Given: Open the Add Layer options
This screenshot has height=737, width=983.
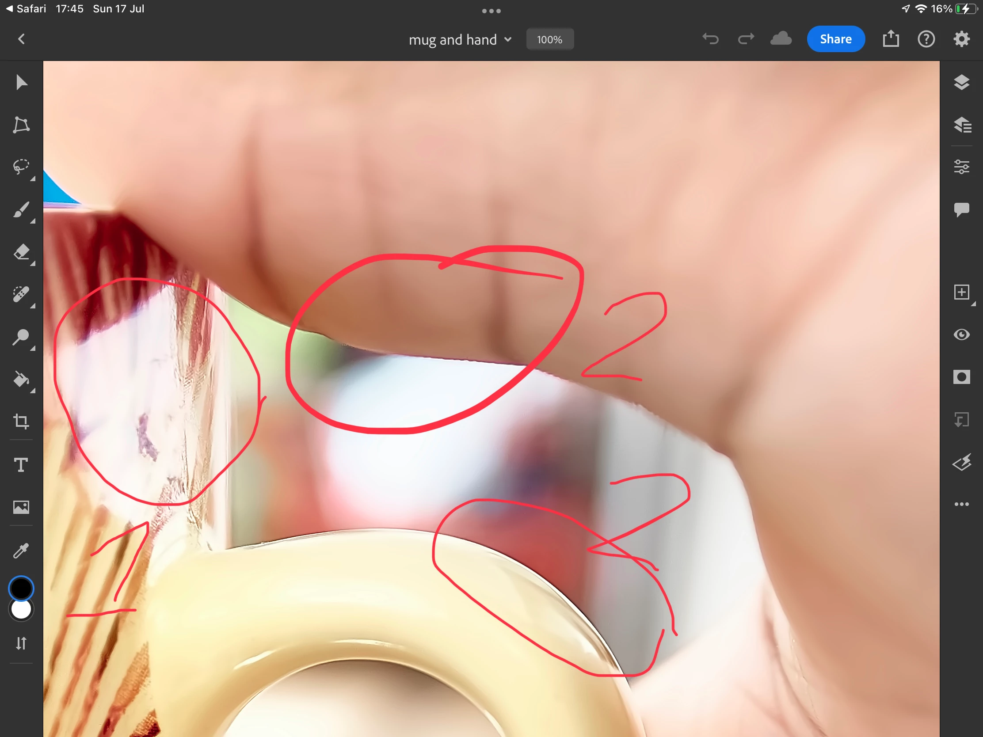Looking at the screenshot, I should click(961, 293).
